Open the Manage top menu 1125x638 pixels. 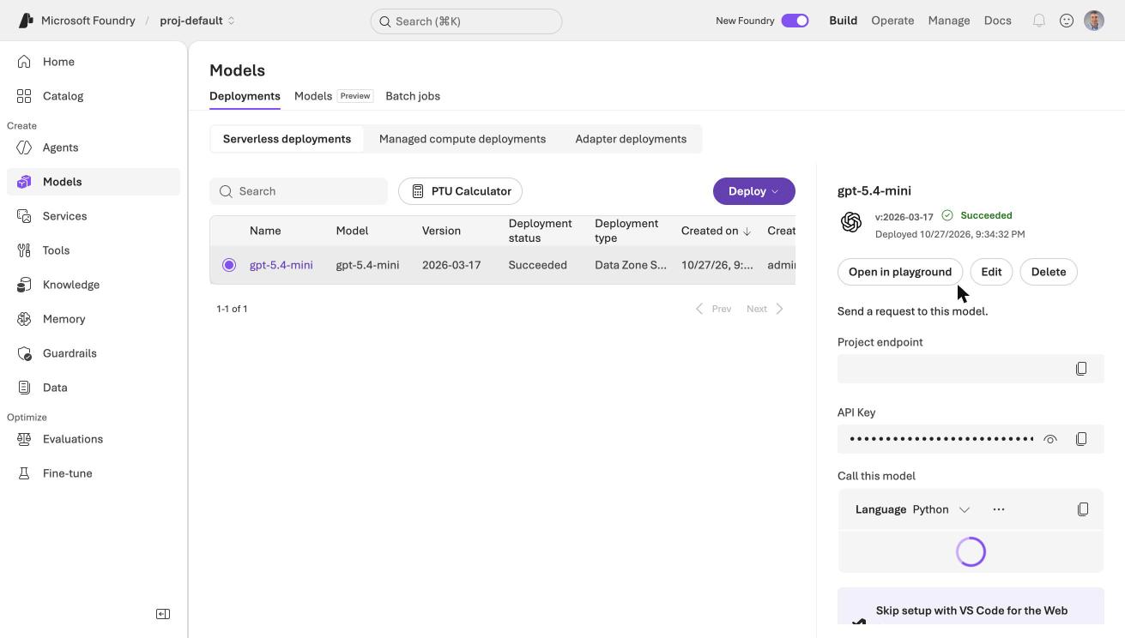coord(949,21)
